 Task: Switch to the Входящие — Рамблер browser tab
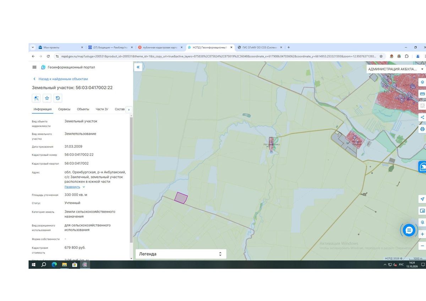[111, 47]
